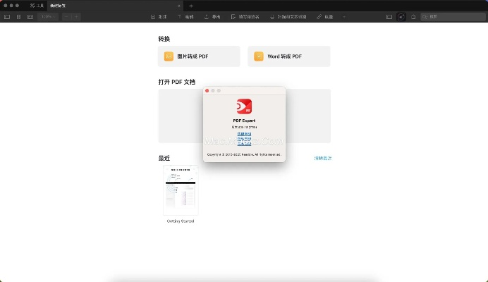Select the 导出 export tool
This screenshot has height=282, width=488.
pyautogui.click(x=212, y=16)
